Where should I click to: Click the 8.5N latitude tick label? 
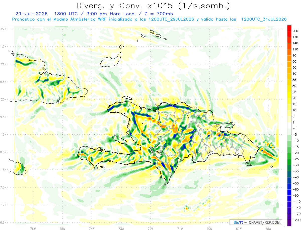point(4,152)
